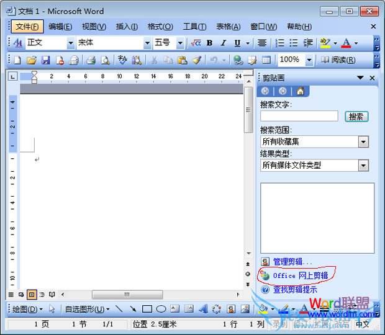
Task: Open the 查找剪辑提示 link
Action: [x=295, y=290]
